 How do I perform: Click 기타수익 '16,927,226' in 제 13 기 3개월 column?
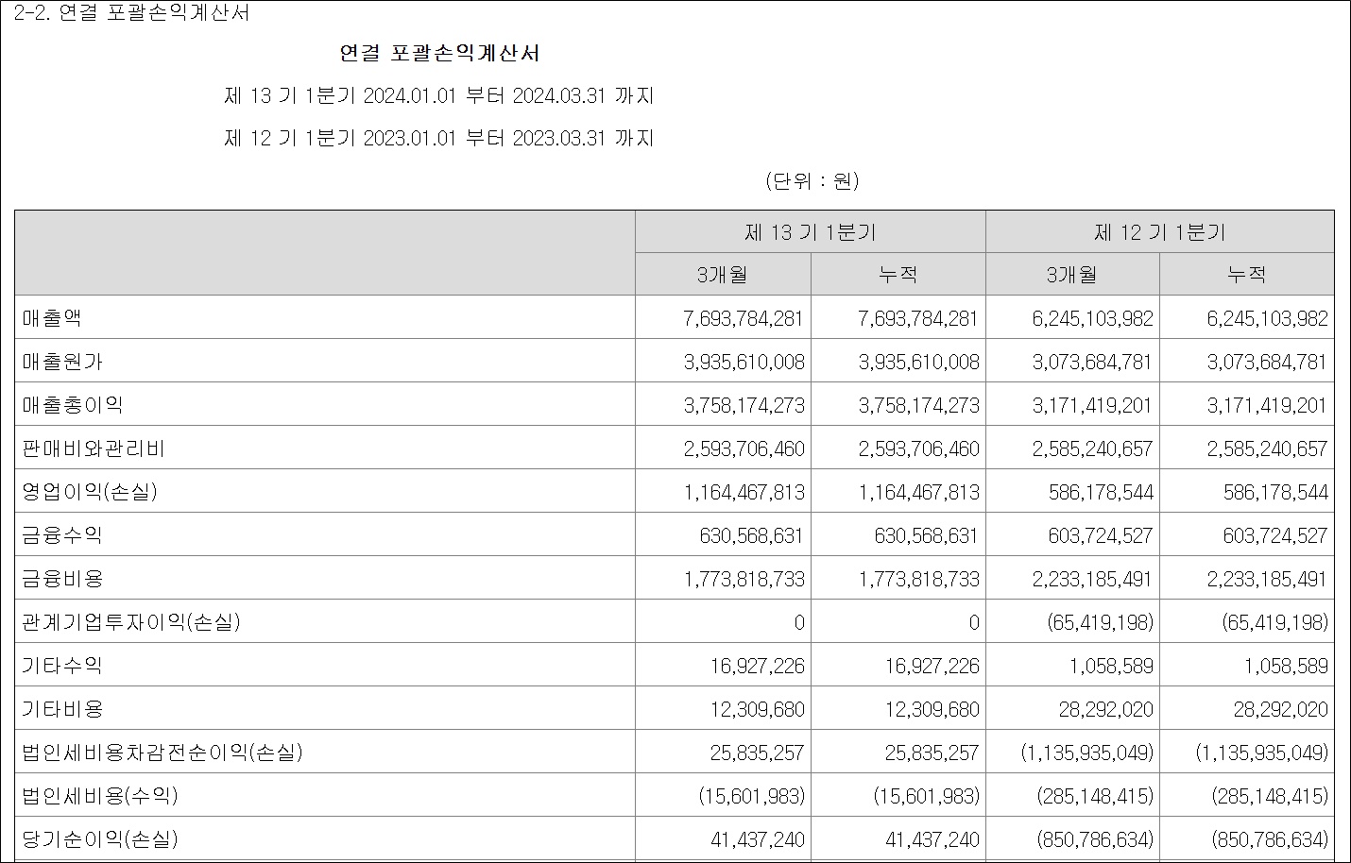pyautogui.click(x=758, y=667)
